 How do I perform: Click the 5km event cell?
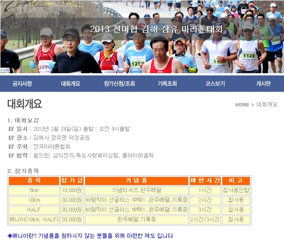[x=34, y=191]
